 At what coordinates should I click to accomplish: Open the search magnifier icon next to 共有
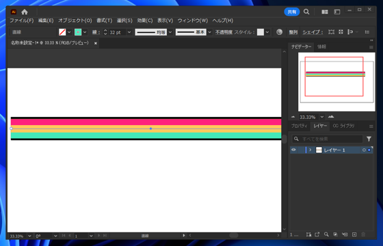306,12
